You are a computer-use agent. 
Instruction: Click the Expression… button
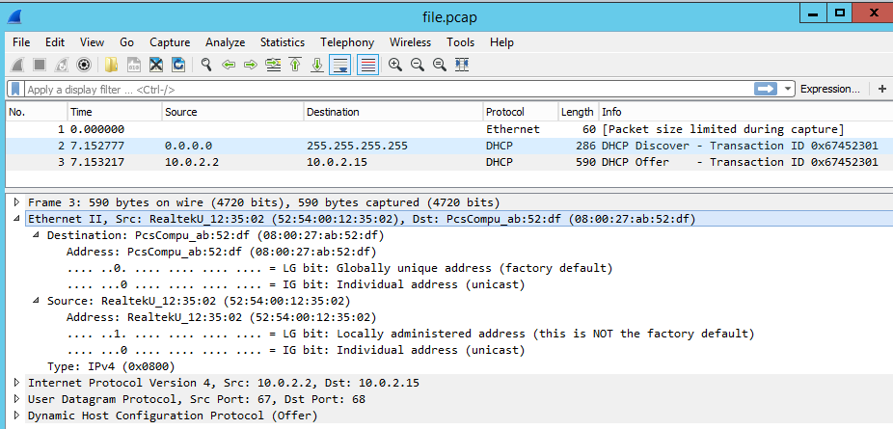point(829,89)
